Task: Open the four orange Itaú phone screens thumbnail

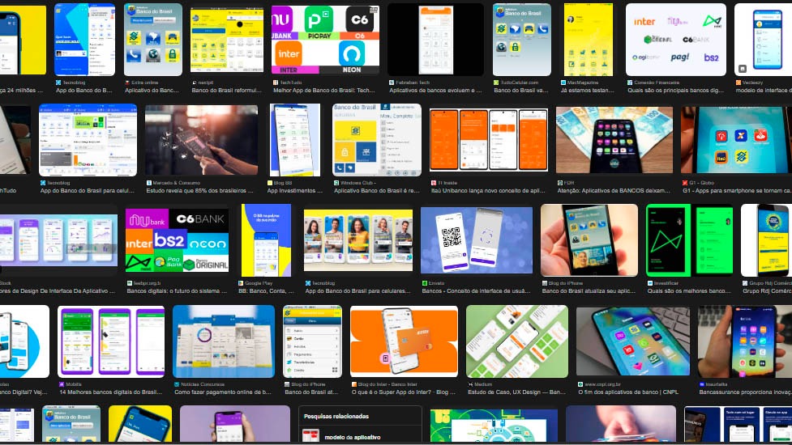Action: pyautogui.click(x=489, y=140)
